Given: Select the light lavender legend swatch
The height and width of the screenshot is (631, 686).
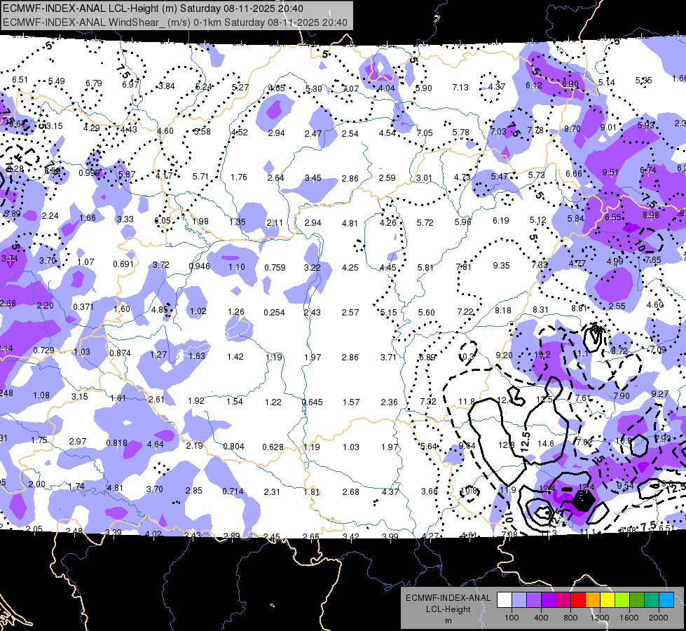Looking at the screenshot, I should [519, 600].
